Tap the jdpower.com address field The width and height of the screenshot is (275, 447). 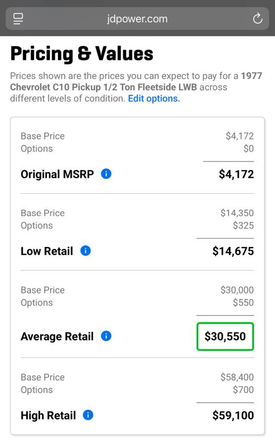(137, 19)
